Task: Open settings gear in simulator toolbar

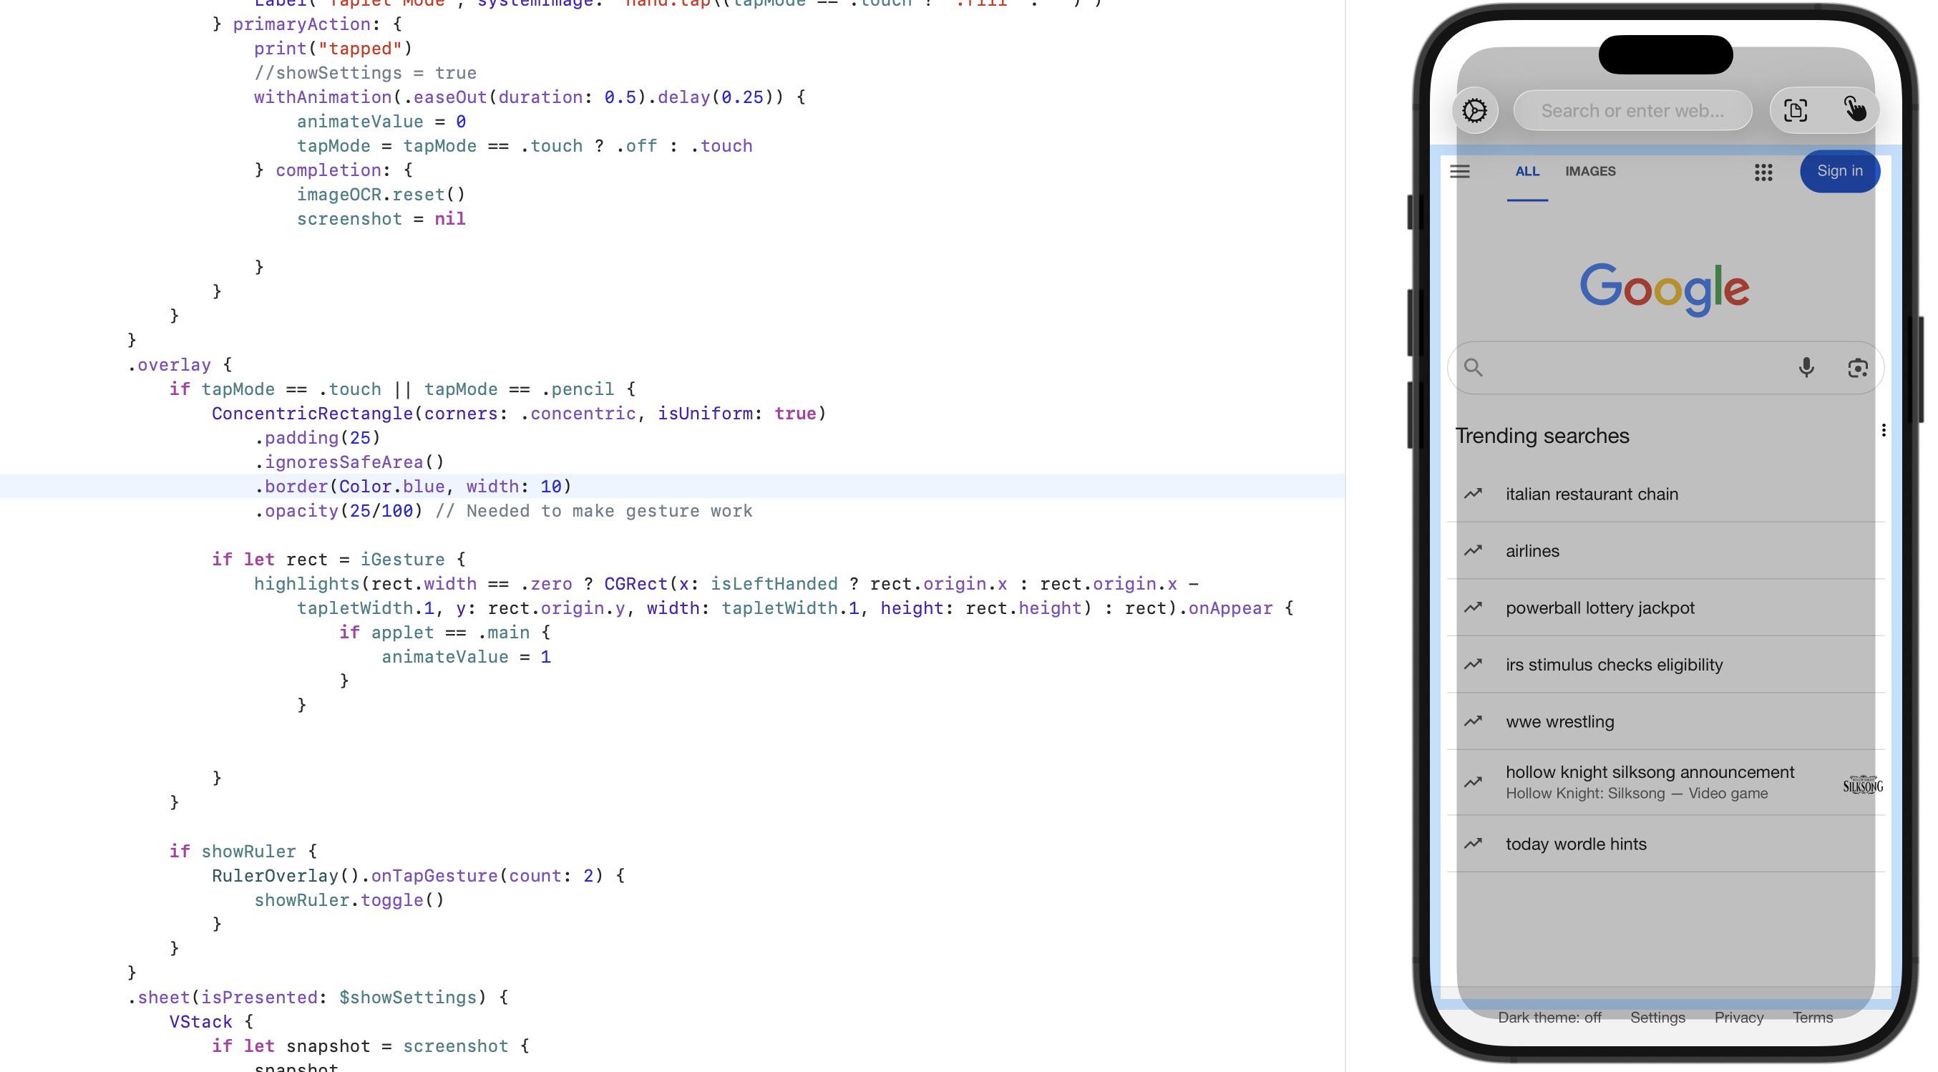Action: (1474, 111)
